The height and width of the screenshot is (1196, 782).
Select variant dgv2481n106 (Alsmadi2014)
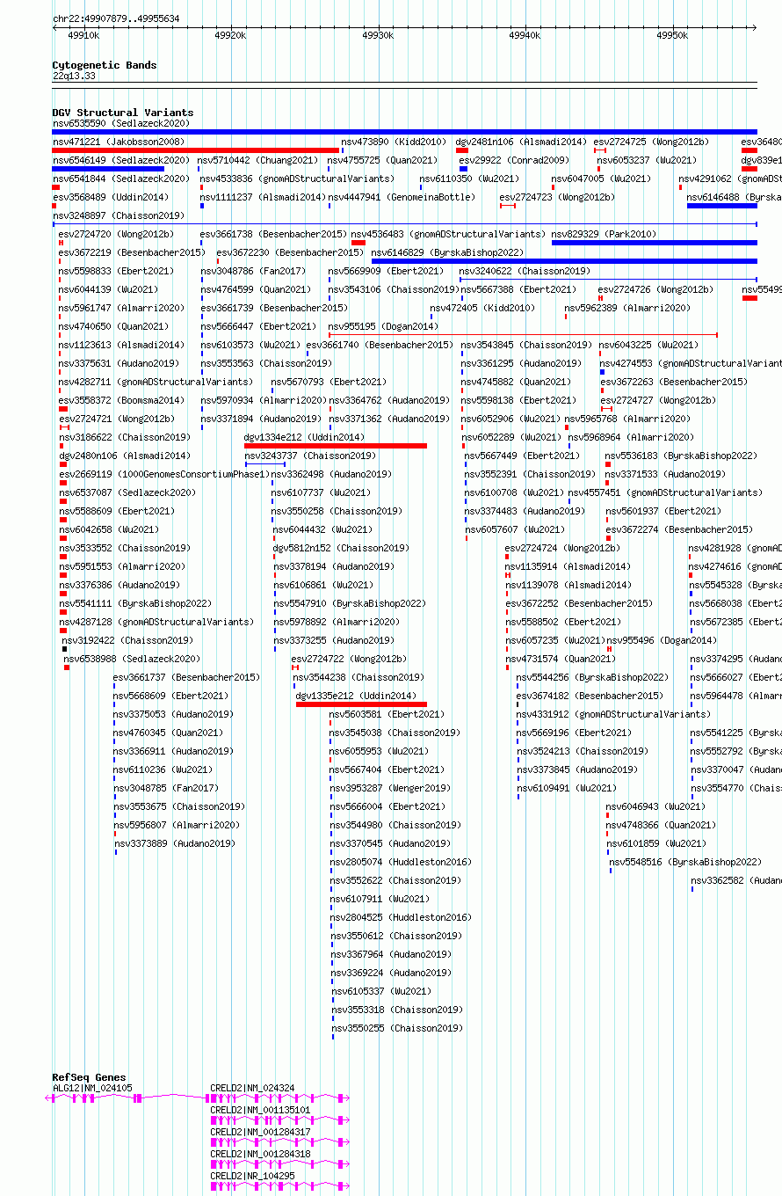click(x=521, y=142)
